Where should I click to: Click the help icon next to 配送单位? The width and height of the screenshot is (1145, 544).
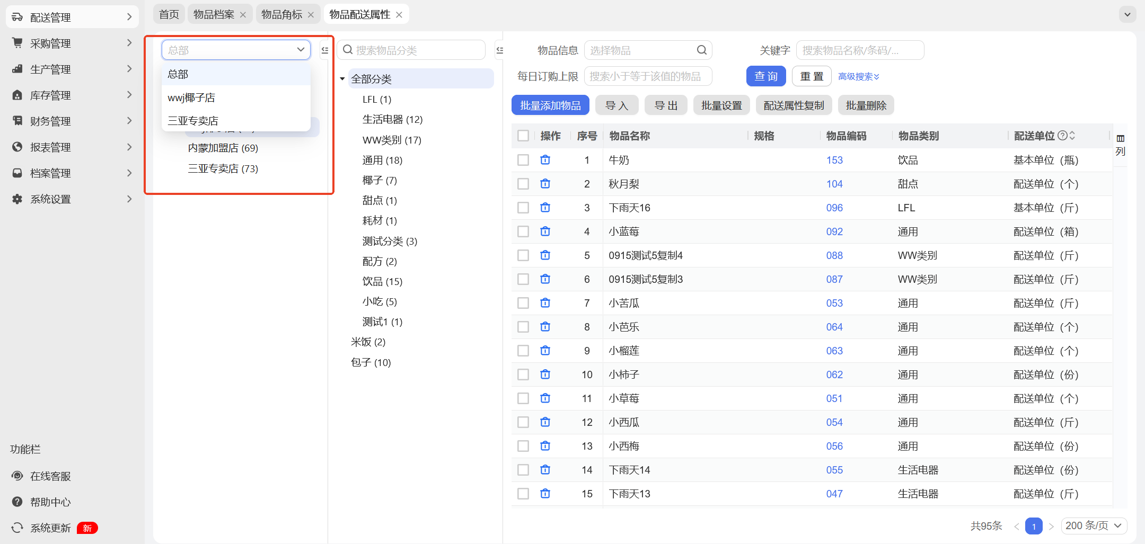pyautogui.click(x=1062, y=136)
